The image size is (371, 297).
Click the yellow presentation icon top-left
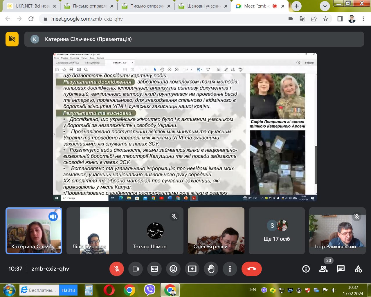12,39
